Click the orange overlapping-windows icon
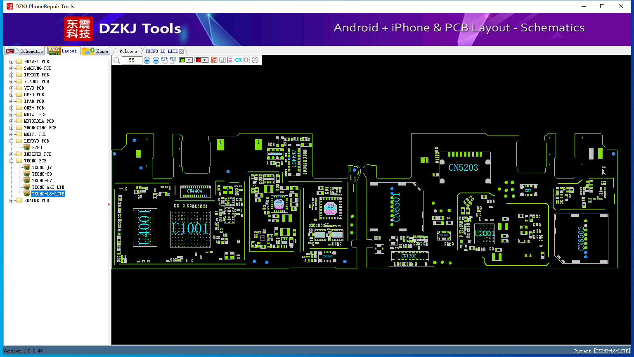 (x=214, y=60)
